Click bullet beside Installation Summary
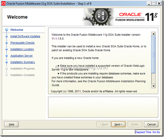This screenshot has width=164, height=137. pyautogui.click(x=7, y=62)
